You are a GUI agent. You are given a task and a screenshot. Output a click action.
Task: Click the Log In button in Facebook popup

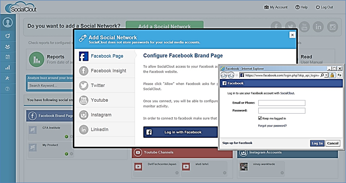[x=317, y=143]
